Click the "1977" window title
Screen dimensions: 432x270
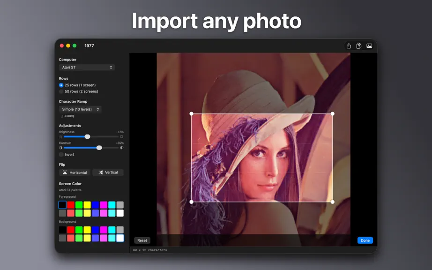(89, 46)
